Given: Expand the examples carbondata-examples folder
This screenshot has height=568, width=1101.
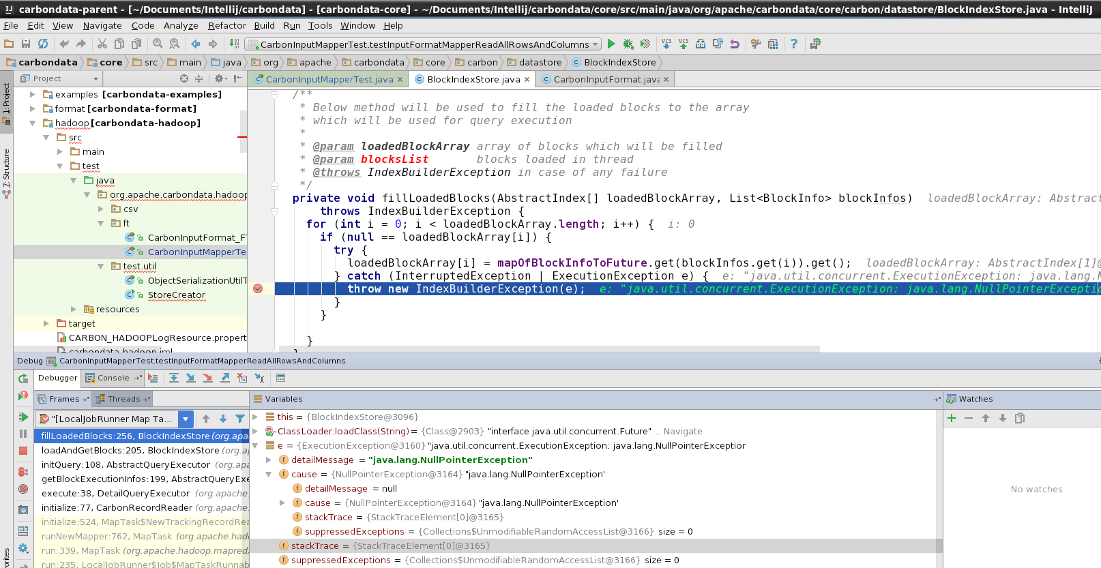Looking at the screenshot, I should (x=32, y=95).
